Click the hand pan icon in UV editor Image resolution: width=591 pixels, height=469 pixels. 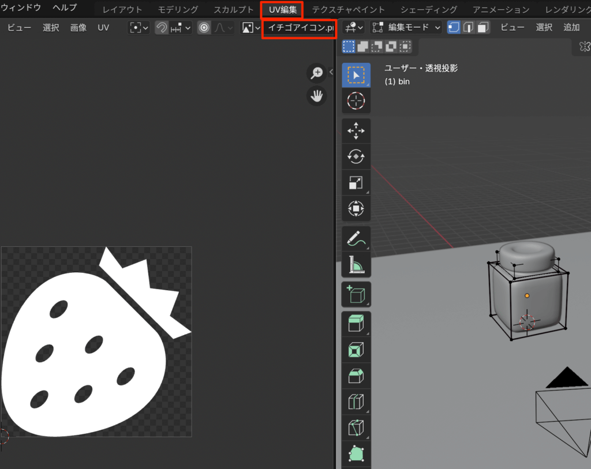point(316,96)
